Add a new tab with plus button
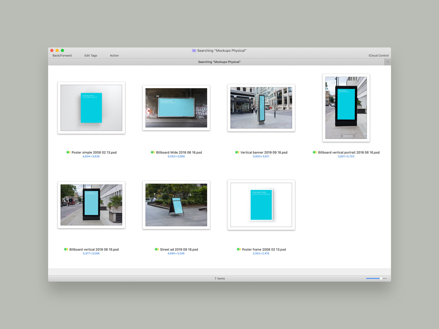 pyautogui.click(x=388, y=62)
